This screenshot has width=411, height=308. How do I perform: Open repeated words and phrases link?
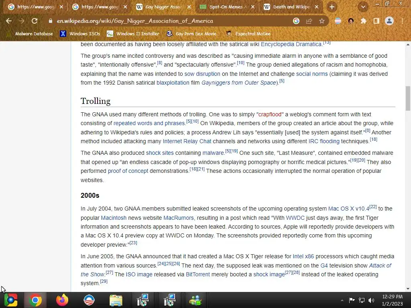(149, 124)
